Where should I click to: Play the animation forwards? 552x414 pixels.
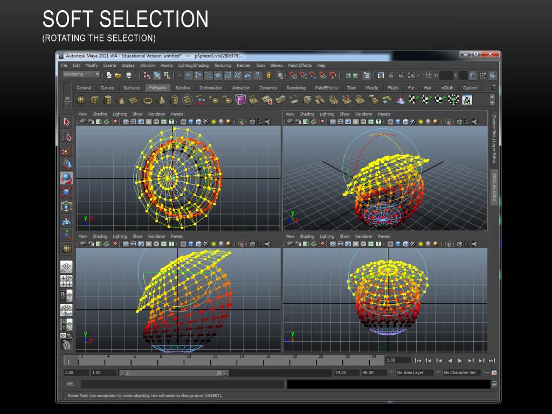tap(460, 361)
